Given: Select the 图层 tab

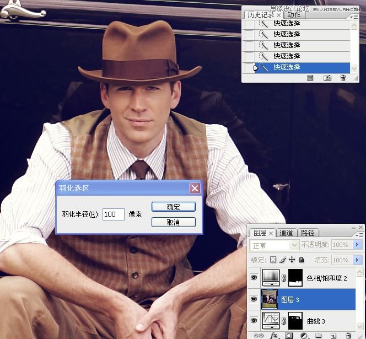Looking at the screenshot, I should [x=260, y=233].
